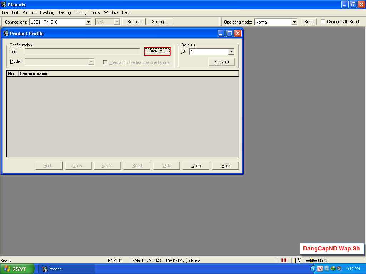
Task: Open the Testing menu
Action: click(65, 12)
